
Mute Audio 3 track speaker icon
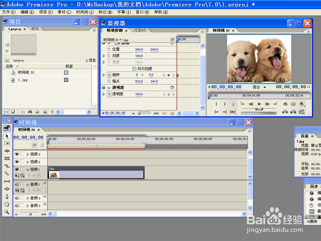(x=17, y=206)
